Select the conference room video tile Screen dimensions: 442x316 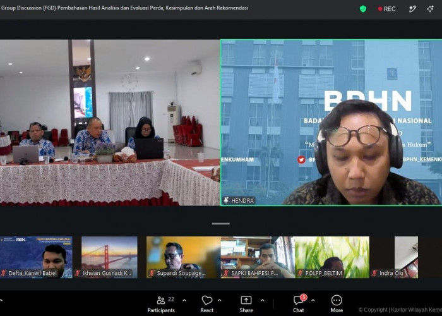click(110, 123)
